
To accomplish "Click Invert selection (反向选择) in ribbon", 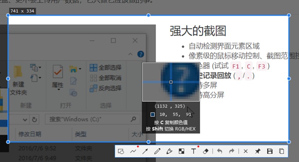I will pos(105,88).
